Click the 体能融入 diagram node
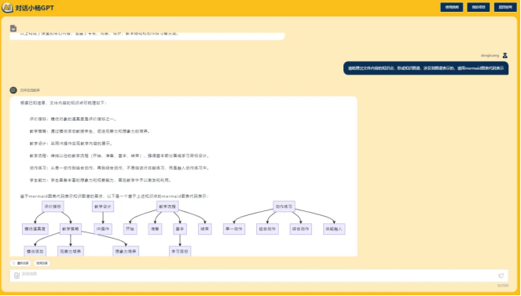Image resolution: width=521 pixels, height=296 pixels. click(334, 228)
